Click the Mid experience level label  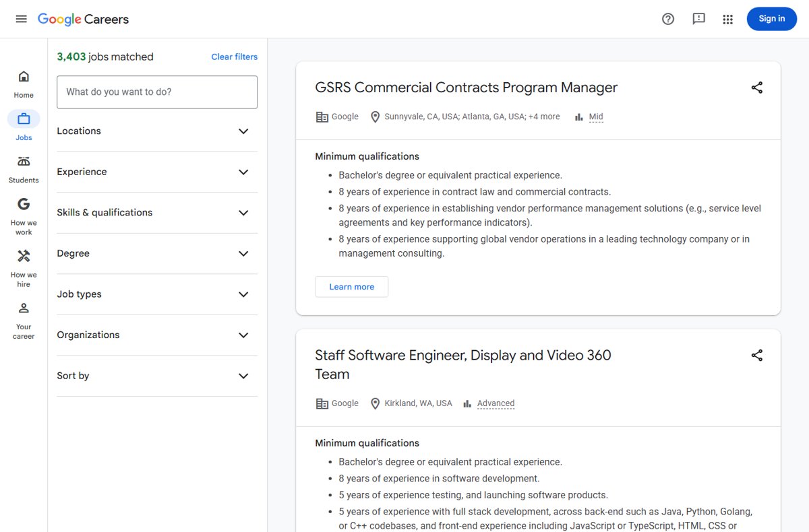596,117
